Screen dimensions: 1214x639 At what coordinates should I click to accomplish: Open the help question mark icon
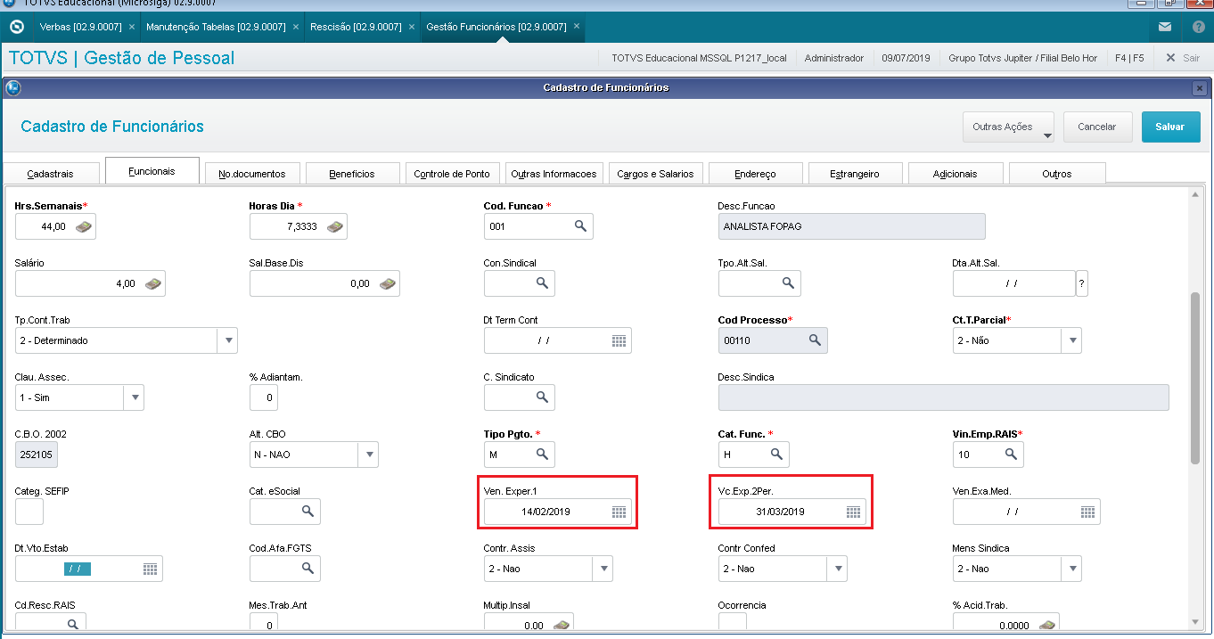click(x=1198, y=27)
